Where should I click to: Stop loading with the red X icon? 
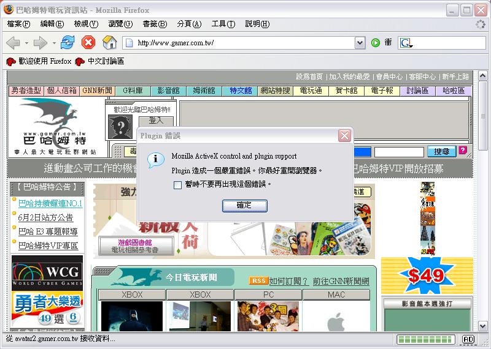pyautogui.click(x=88, y=42)
